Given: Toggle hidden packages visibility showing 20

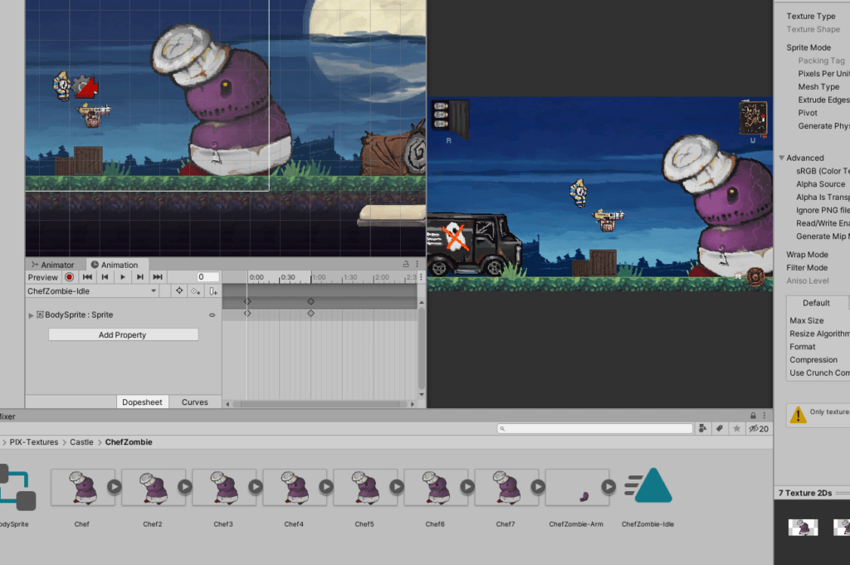Looking at the screenshot, I should 759,428.
